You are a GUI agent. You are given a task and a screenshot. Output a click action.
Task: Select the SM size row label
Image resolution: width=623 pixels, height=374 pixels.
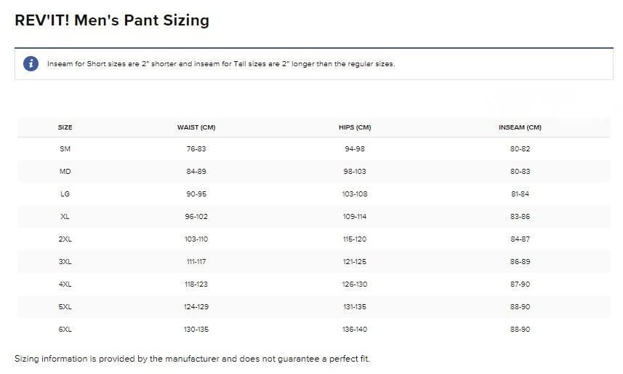(x=65, y=149)
